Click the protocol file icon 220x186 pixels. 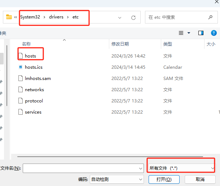[21, 101]
